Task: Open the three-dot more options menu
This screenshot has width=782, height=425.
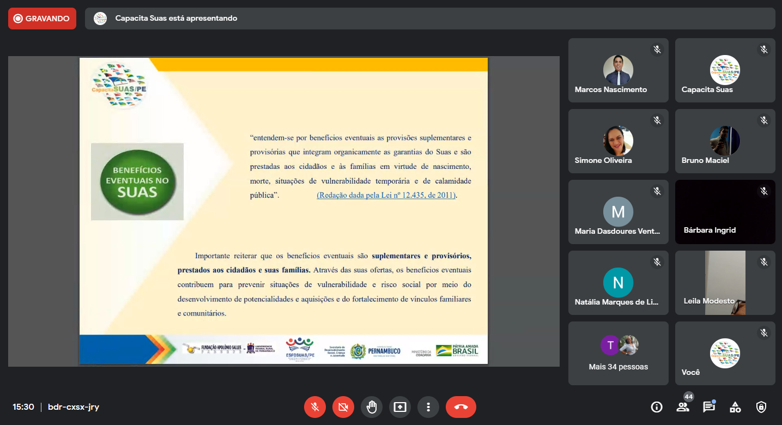Action: click(428, 407)
